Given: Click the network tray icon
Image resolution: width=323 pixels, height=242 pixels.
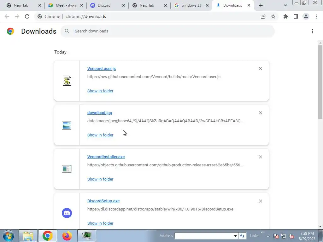Looking at the screenshot, I should pos(284,236).
